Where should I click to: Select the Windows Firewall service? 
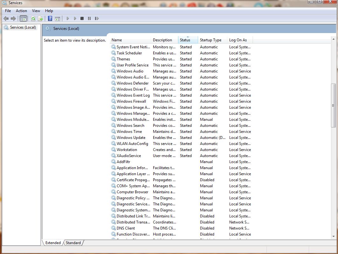pos(131,101)
